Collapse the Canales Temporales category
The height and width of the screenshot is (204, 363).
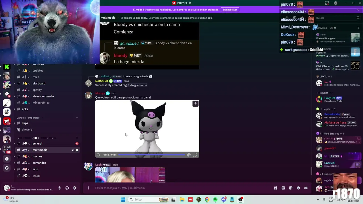click(x=29, y=118)
